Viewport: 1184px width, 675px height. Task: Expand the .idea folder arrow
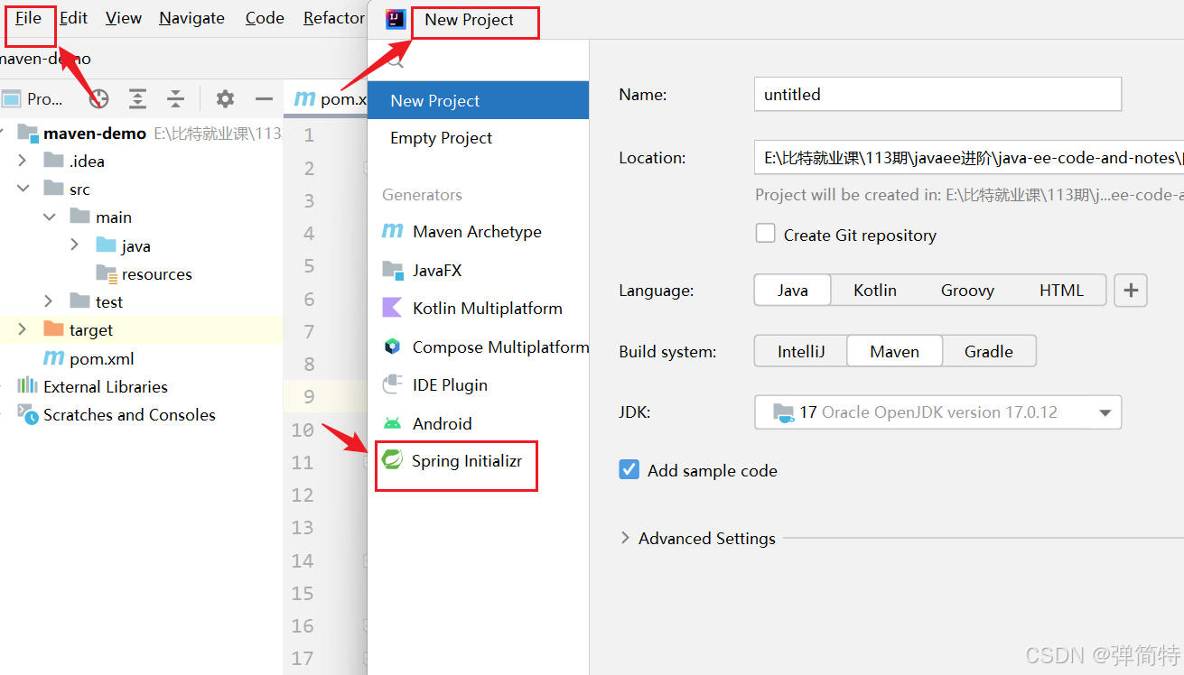[x=23, y=161]
